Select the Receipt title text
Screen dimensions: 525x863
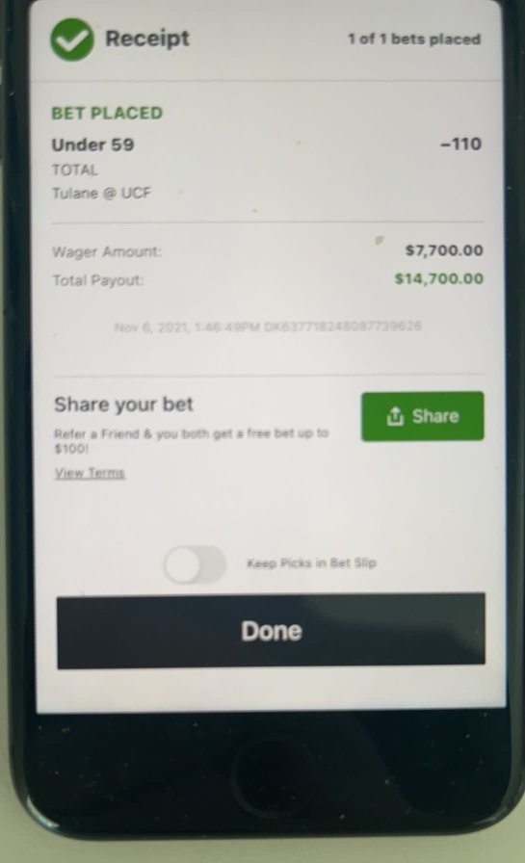pyautogui.click(x=147, y=39)
